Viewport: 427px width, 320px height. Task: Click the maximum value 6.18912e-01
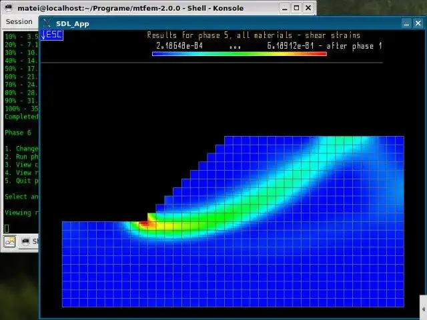pos(290,45)
